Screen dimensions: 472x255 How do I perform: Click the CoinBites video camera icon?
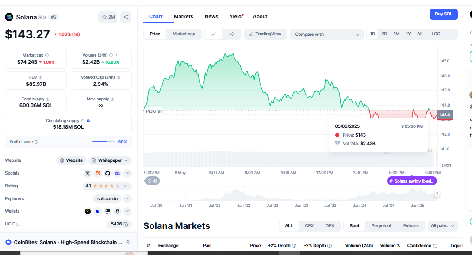tap(8, 242)
